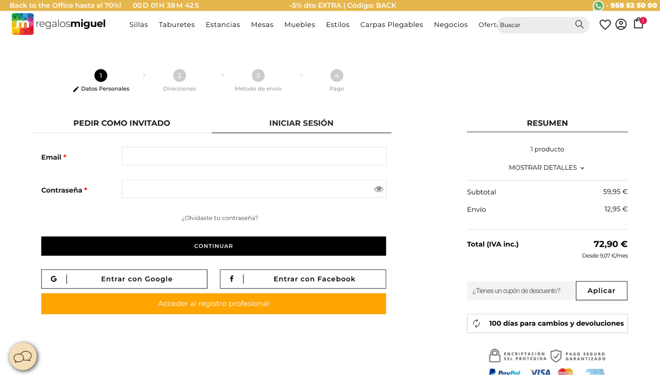The height and width of the screenshot is (375, 660).
Task: Click the Código: BACK discount text
Action: pos(371,6)
